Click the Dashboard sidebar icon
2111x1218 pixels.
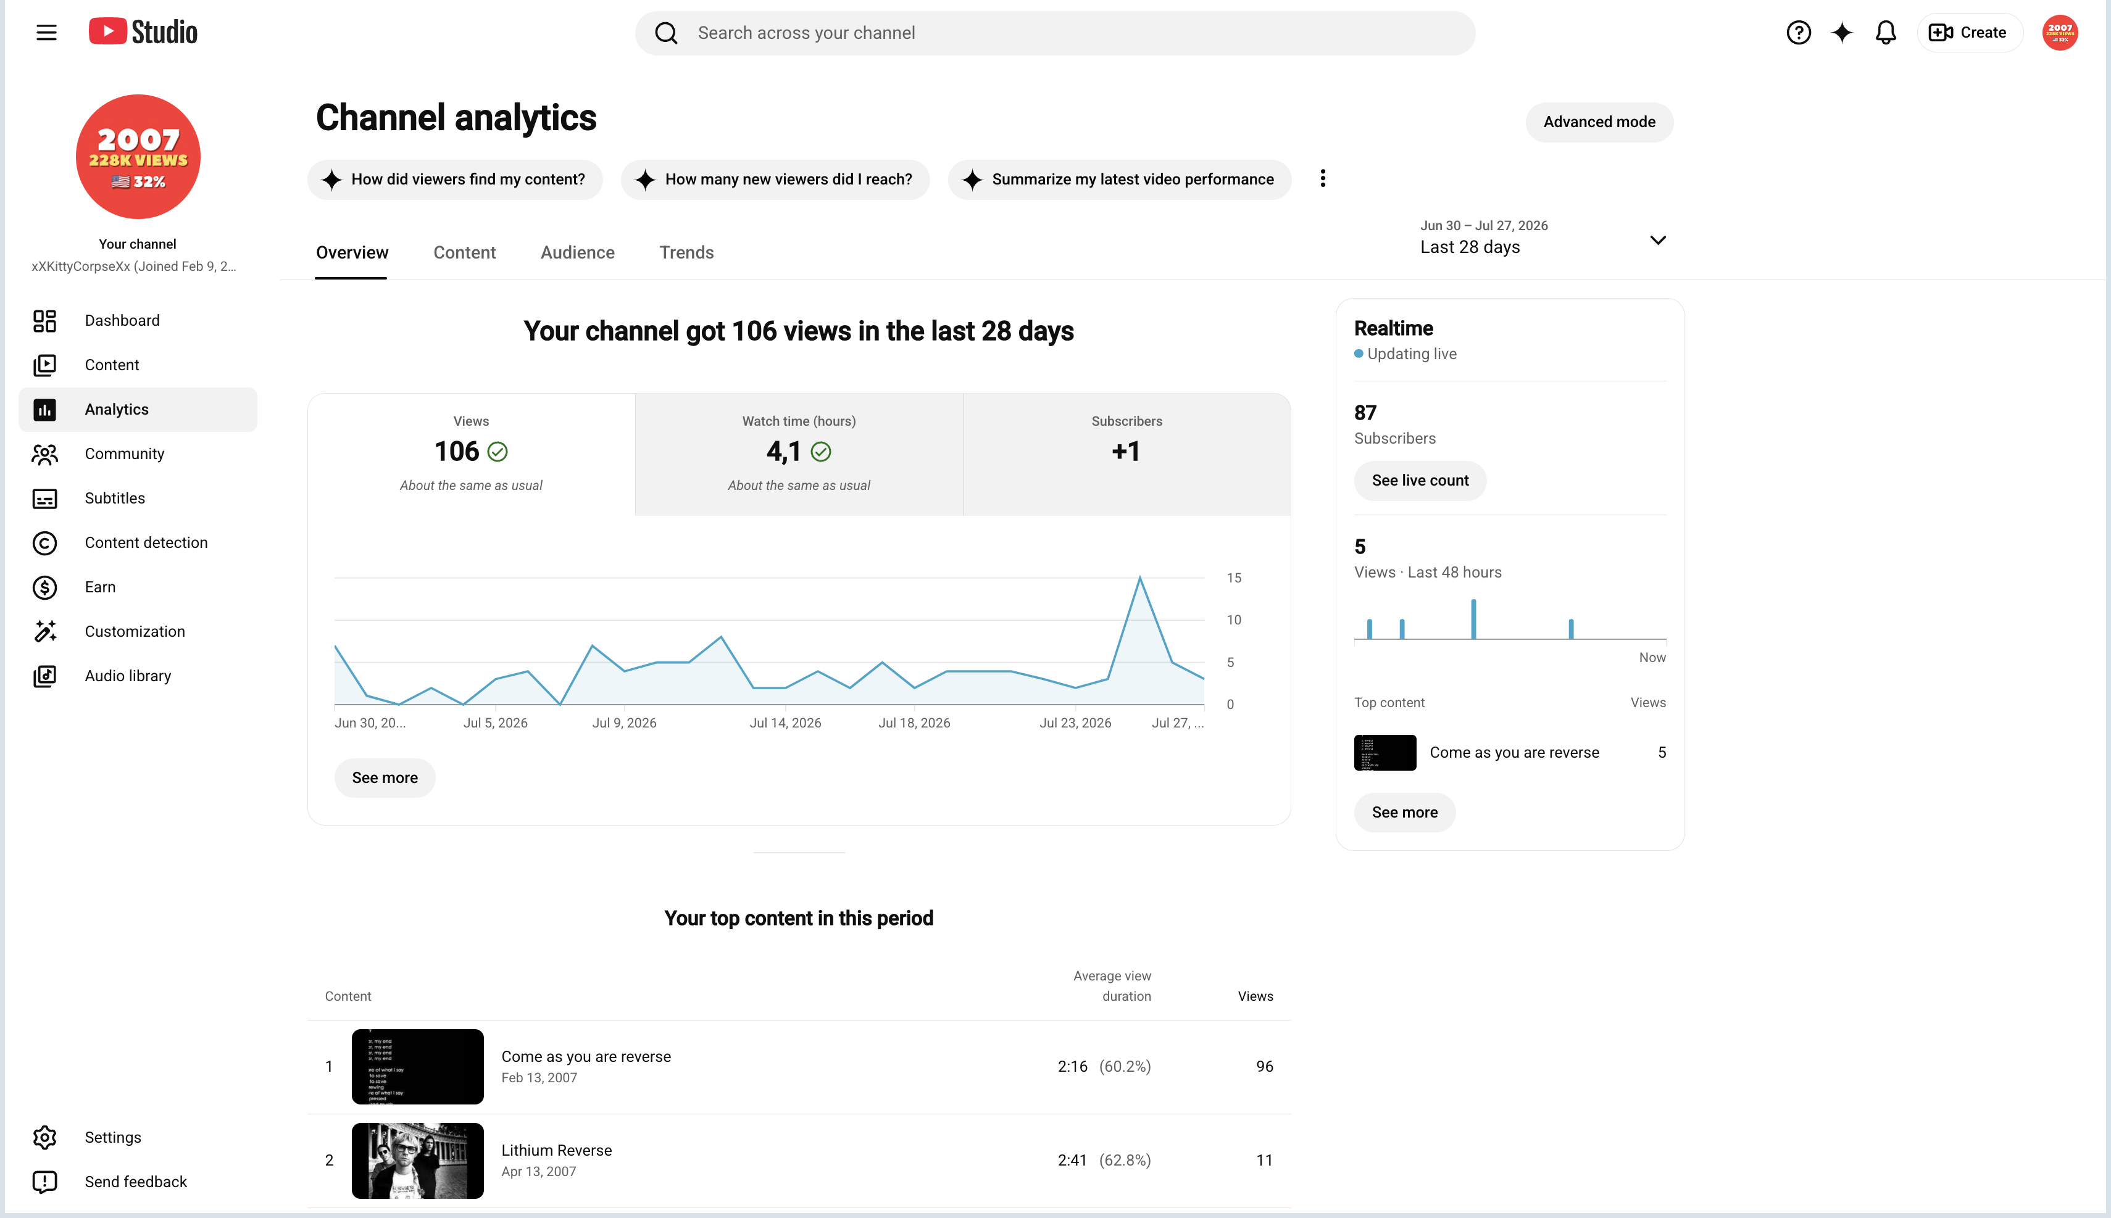44,320
